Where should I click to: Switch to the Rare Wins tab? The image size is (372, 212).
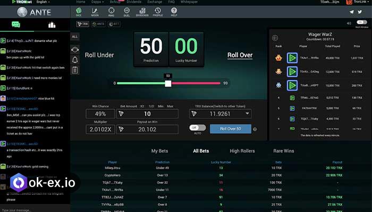[283, 151]
